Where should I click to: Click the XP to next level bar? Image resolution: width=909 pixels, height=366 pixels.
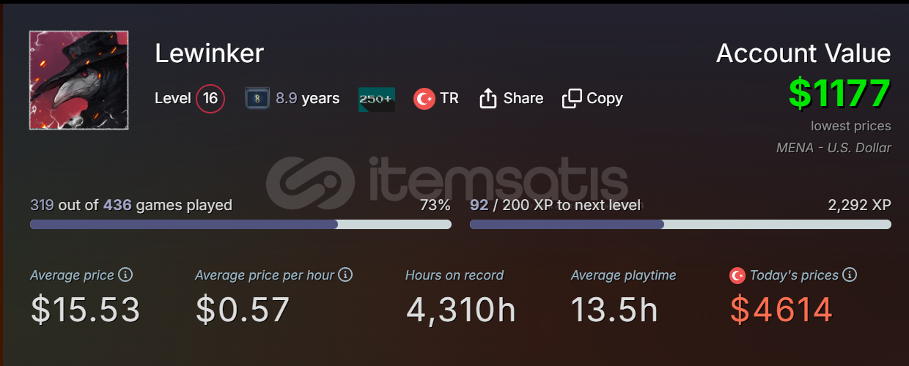680,224
